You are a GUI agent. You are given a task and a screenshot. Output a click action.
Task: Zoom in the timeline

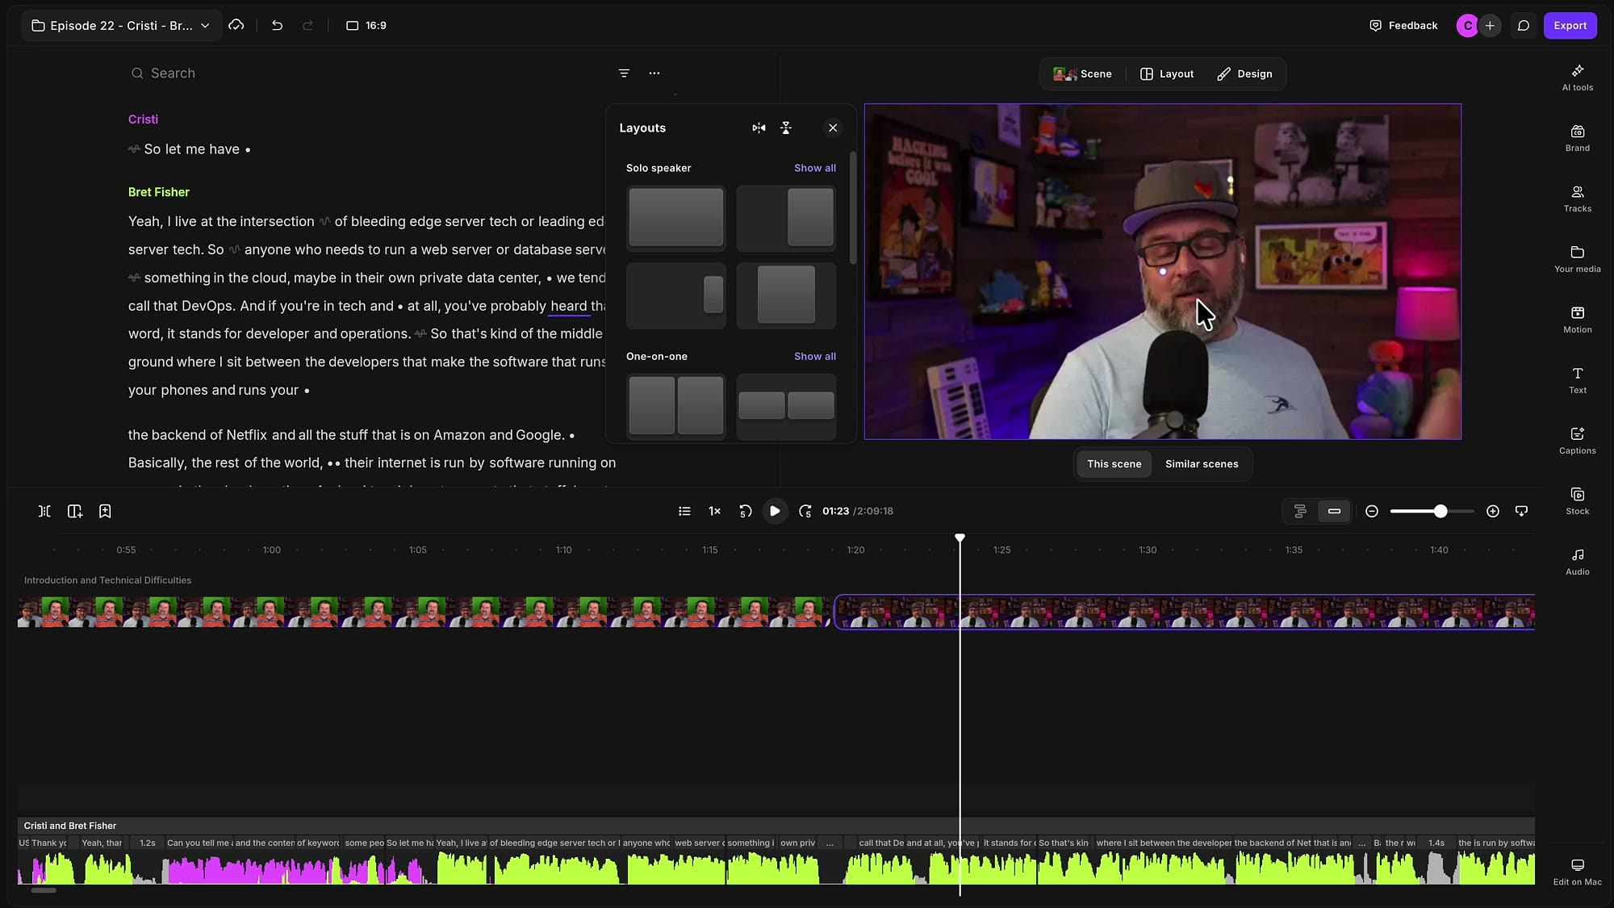coord(1493,511)
